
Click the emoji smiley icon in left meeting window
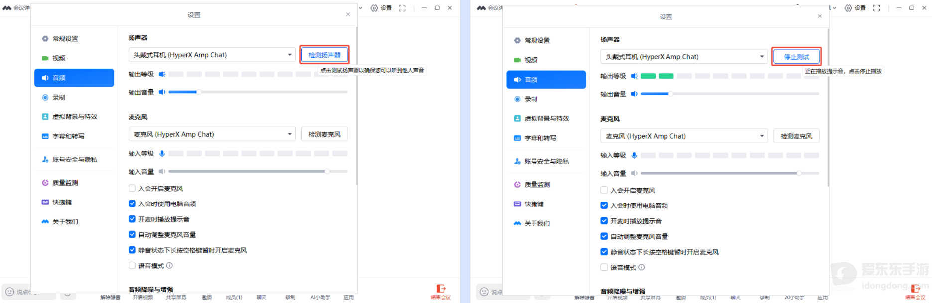pos(9,292)
